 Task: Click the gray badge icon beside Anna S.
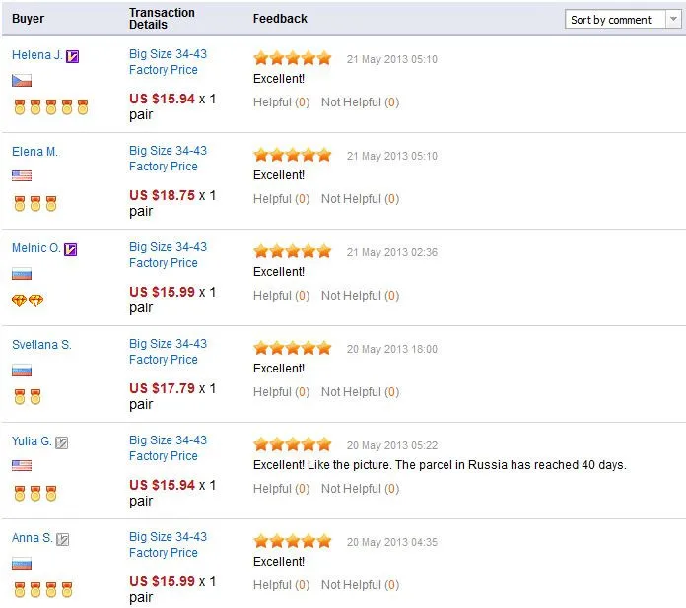[x=63, y=539]
